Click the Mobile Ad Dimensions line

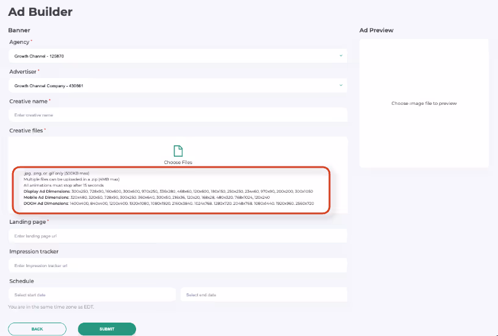(146, 198)
